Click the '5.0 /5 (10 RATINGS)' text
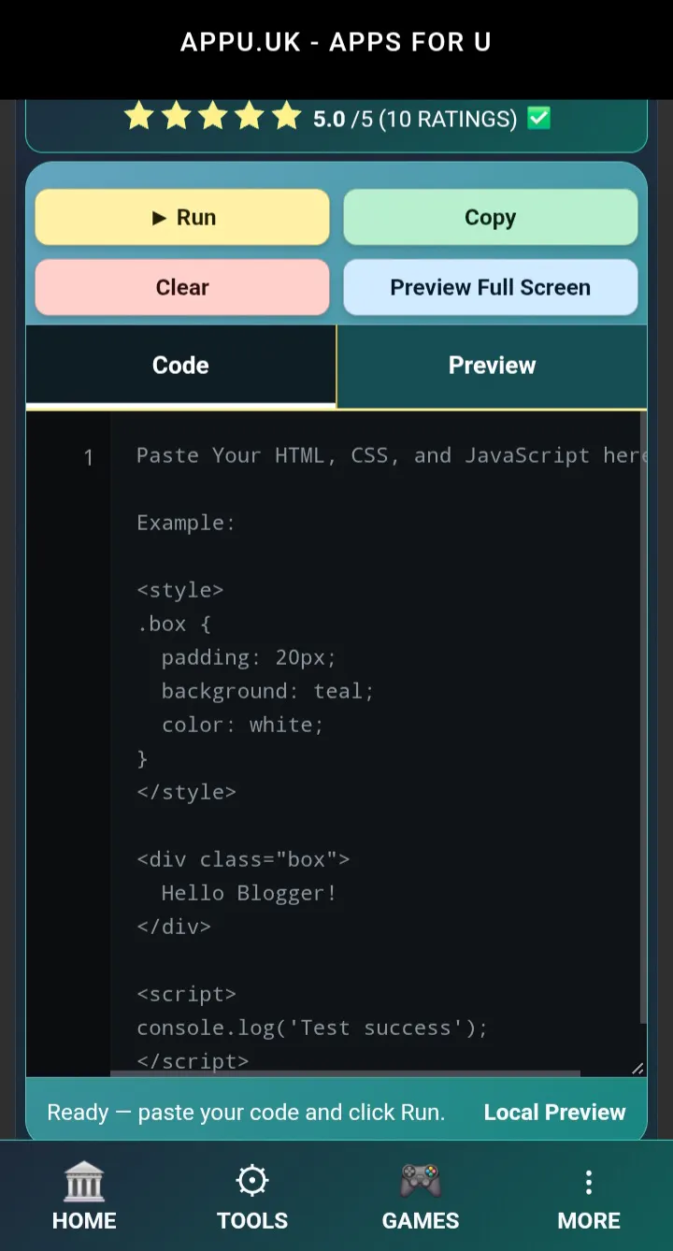This screenshot has width=673, height=1251. [415, 119]
